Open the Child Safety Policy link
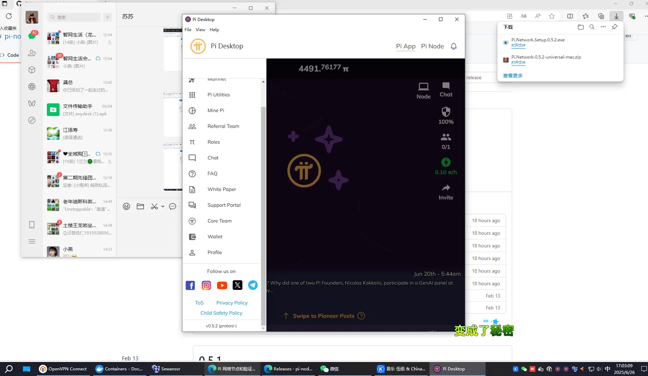 tap(221, 313)
